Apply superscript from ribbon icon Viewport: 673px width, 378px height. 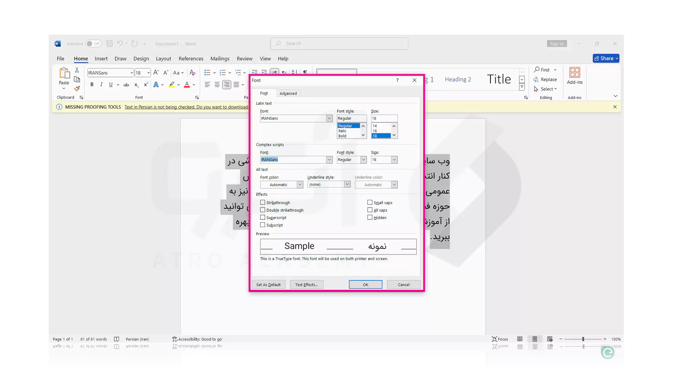(146, 84)
